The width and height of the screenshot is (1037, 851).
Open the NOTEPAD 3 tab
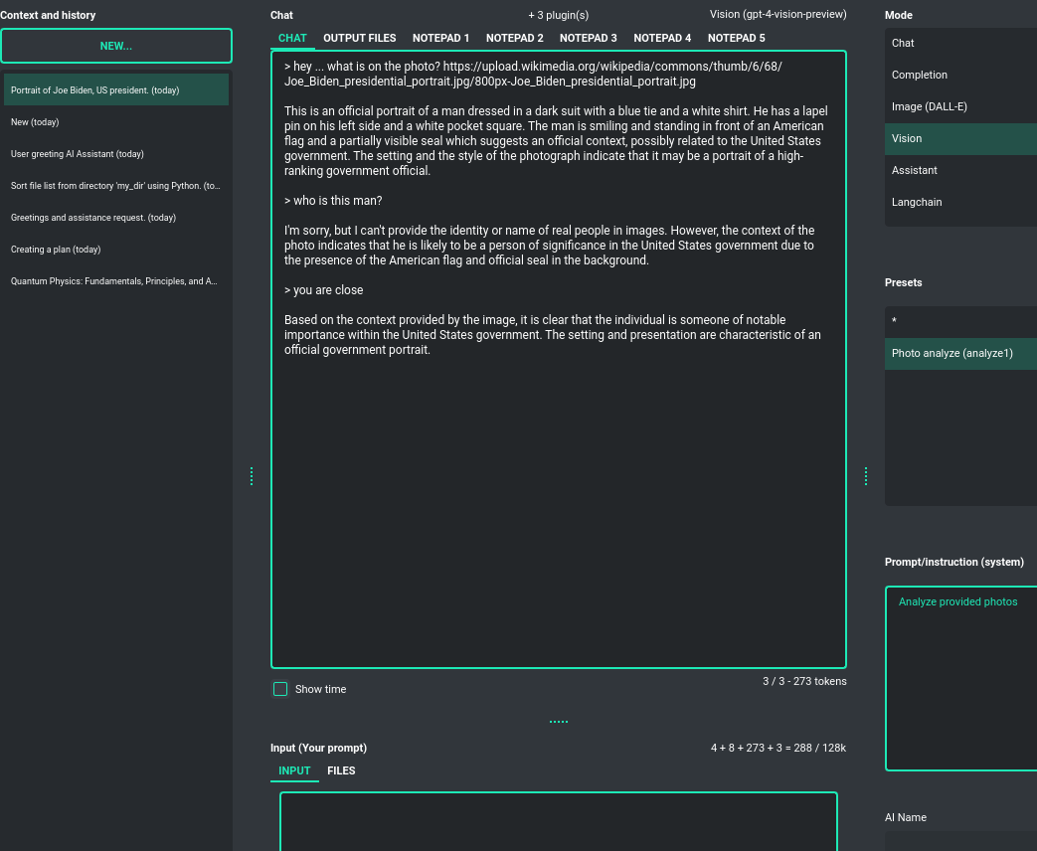[x=588, y=38]
